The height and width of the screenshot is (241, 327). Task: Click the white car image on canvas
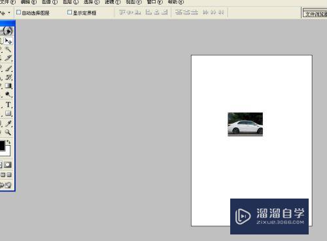coord(245,124)
